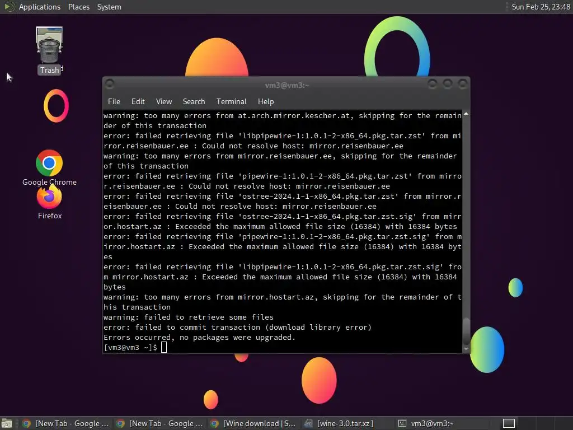This screenshot has width=573, height=430.
Task: Open the terminal File menu
Action: pyautogui.click(x=114, y=102)
